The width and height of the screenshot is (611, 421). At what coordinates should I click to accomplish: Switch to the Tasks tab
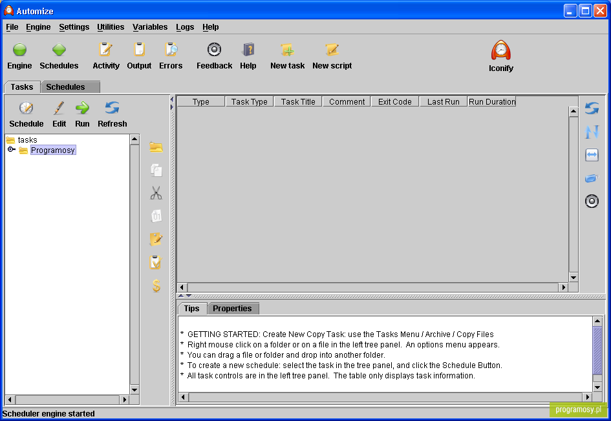[x=22, y=87]
